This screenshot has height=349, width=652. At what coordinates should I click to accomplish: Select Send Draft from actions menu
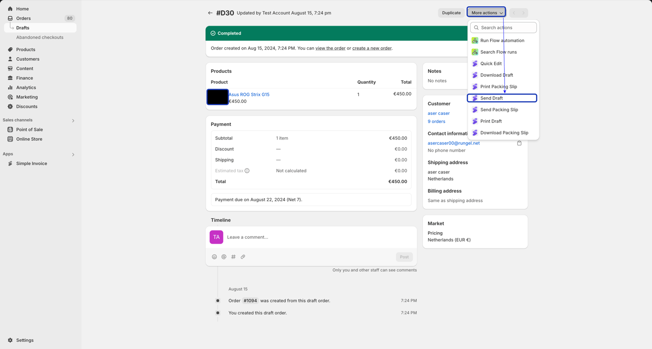pyautogui.click(x=502, y=98)
